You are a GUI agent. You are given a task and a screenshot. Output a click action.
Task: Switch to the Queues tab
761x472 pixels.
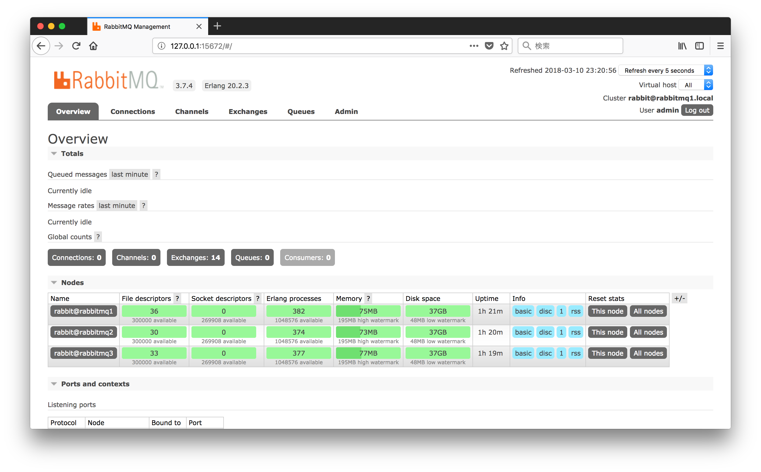(x=301, y=112)
